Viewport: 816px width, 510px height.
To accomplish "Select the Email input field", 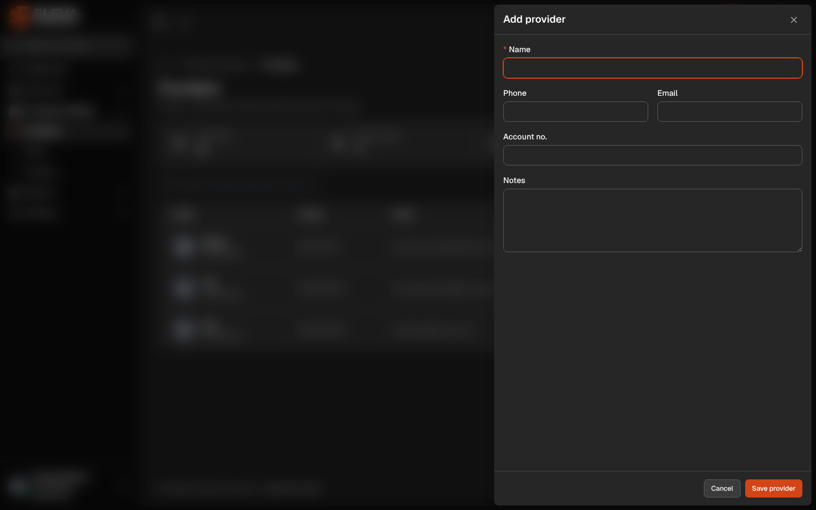I will [730, 112].
